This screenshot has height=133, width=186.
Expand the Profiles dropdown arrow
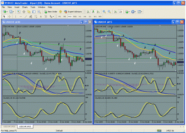(x=13, y=12)
